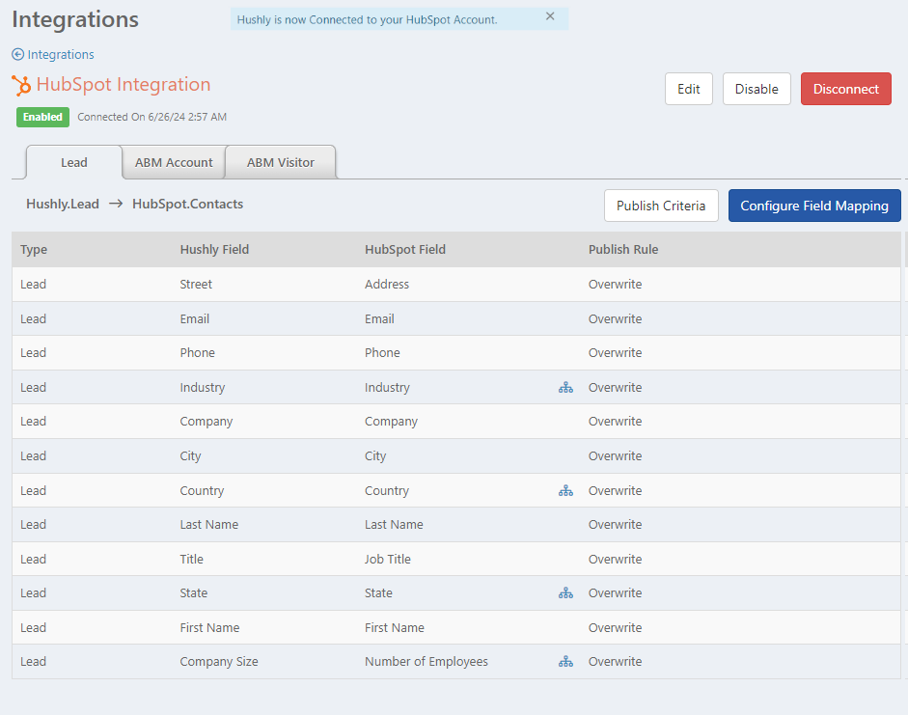Click the Edit button
This screenshot has height=715, width=908.
[x=689, y=89]
